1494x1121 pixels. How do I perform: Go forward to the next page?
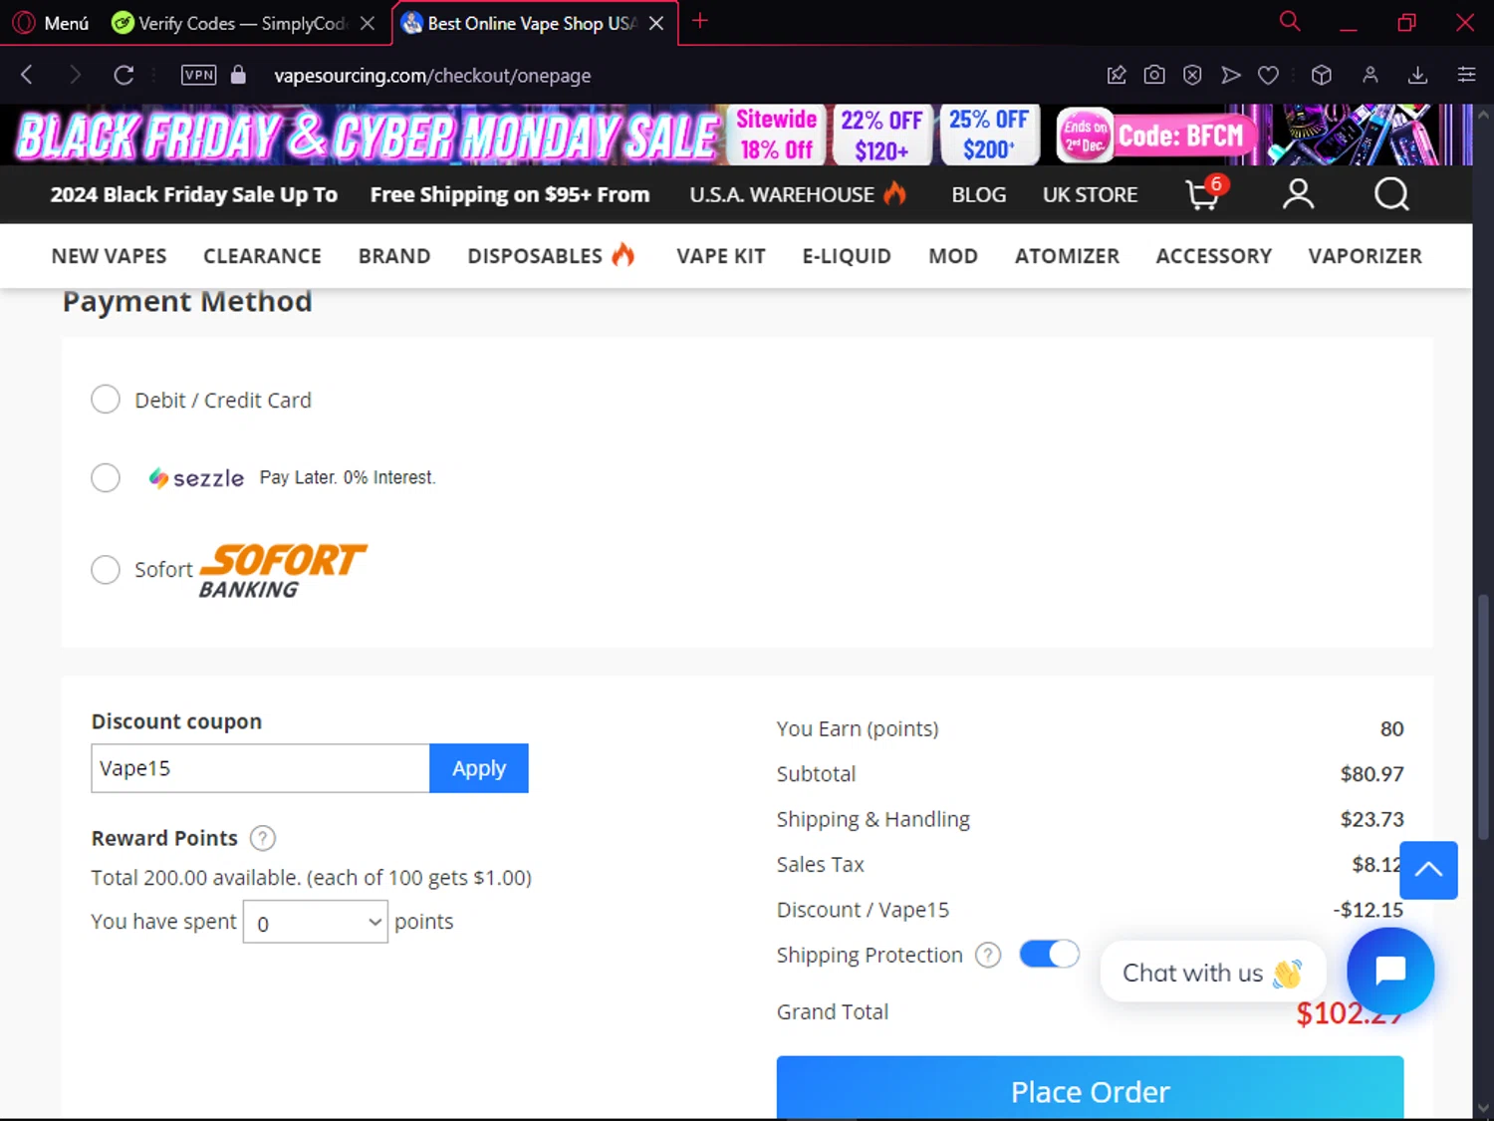[75, 75]
